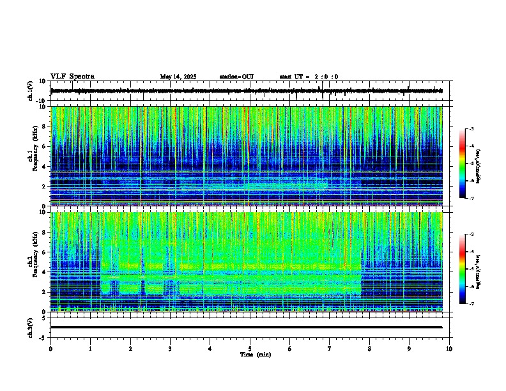
Task: Click the "1" tick on time axis
Action: [x=90, y=349]
